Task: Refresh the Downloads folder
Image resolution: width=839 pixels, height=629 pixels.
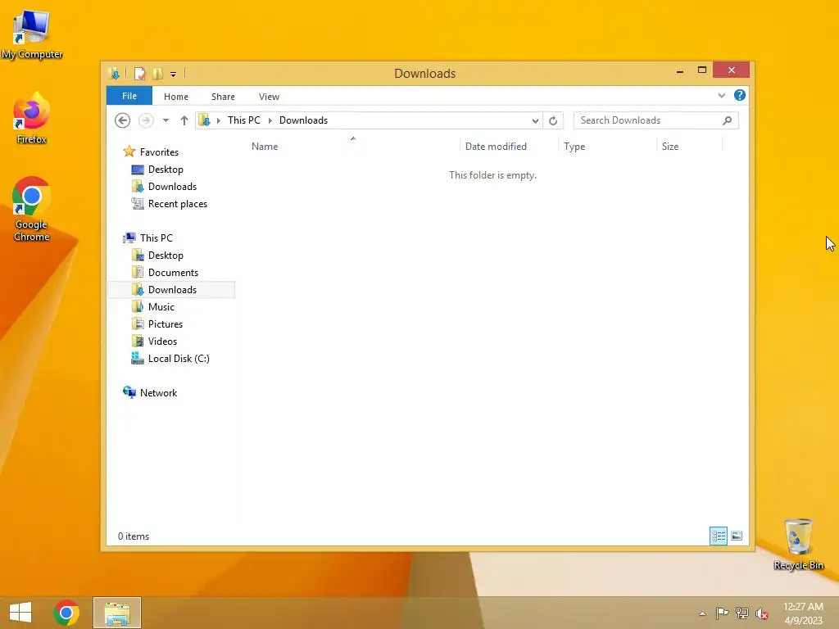Action: (x=553, y=120)
